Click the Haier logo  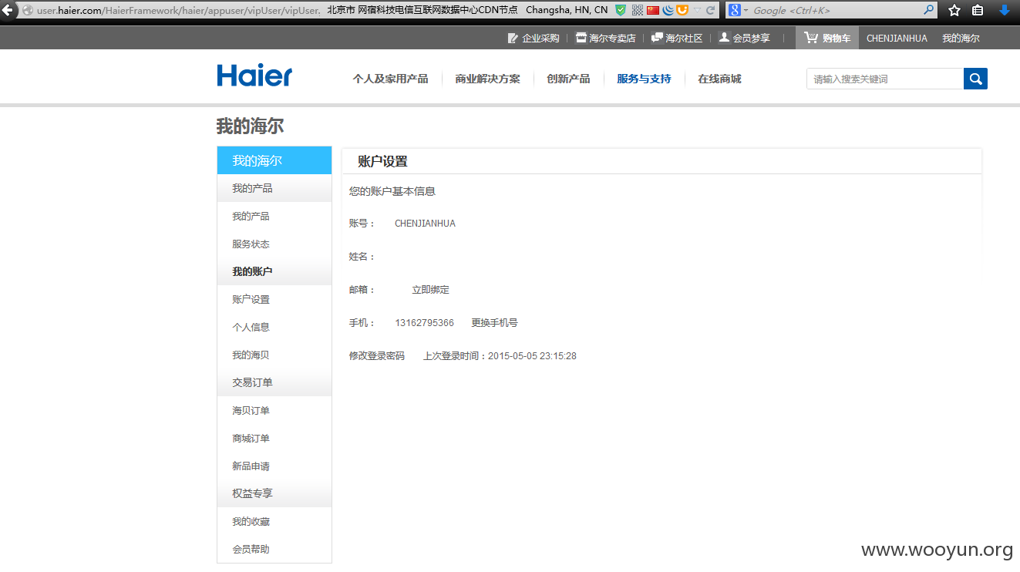point(254,76)
